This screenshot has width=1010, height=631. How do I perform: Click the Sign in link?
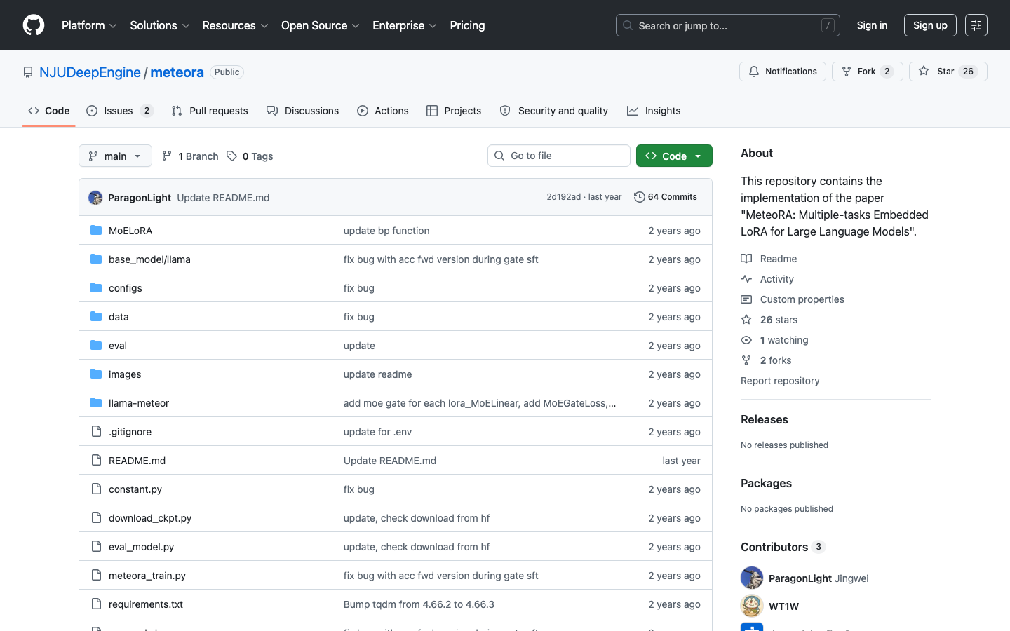pos(872,25)
